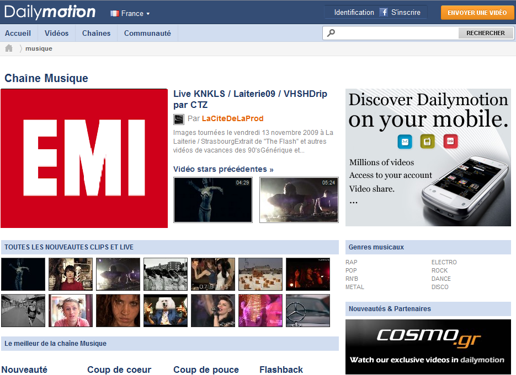Click the cosmo.gr partner banner

coord(428,347)
